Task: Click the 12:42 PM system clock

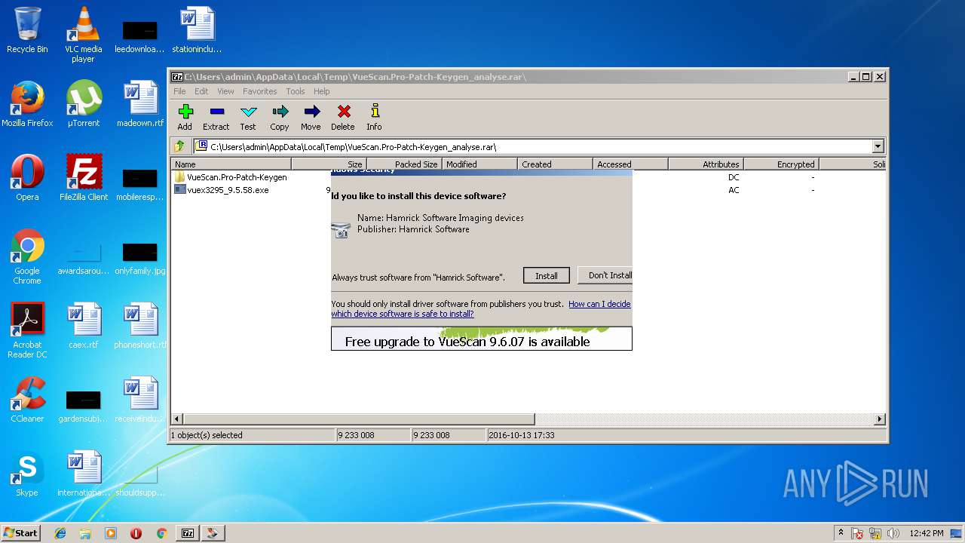Action: tap(927, 533)
